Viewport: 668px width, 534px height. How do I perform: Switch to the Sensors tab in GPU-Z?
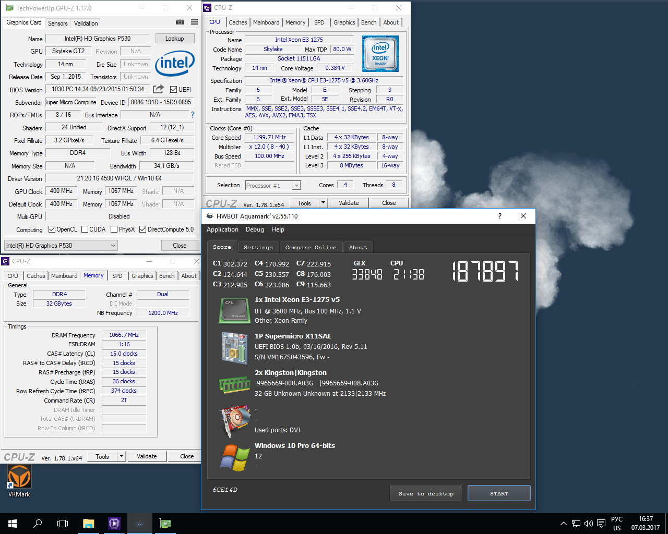57,23
